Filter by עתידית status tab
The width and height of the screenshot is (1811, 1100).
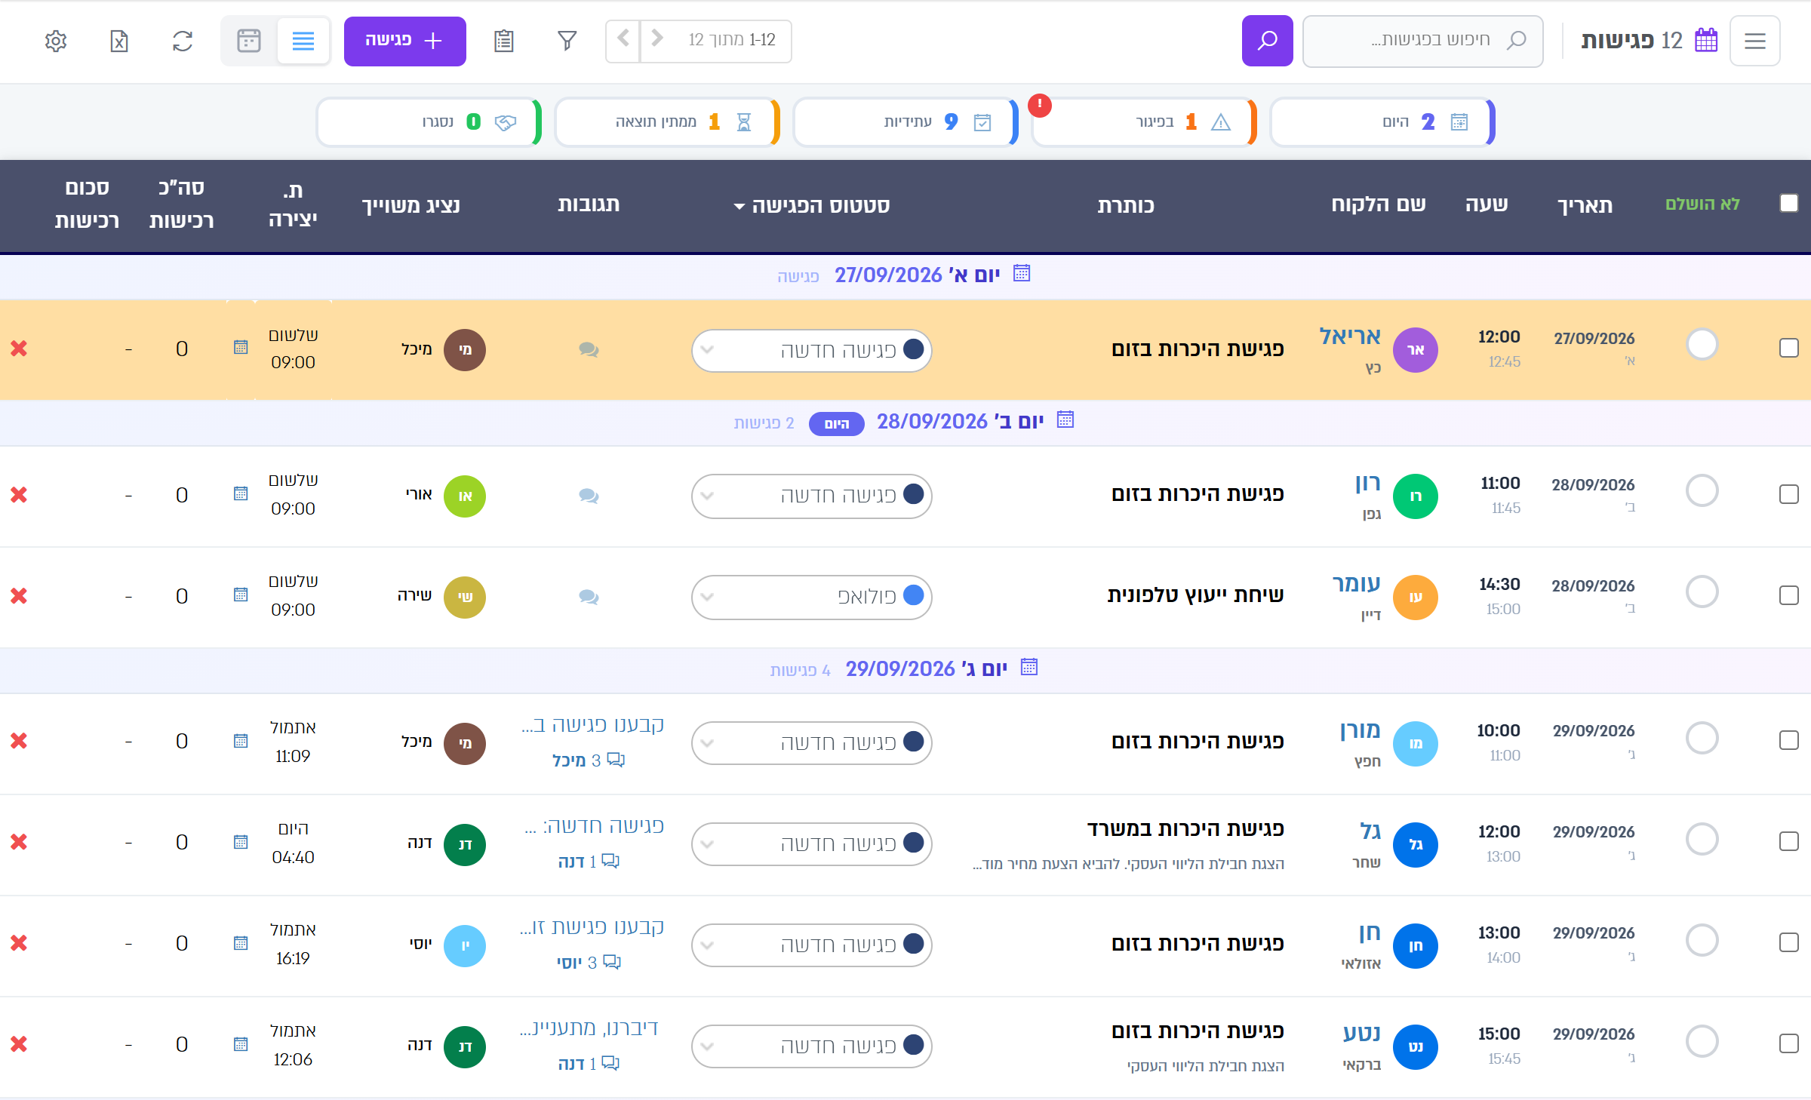point(906,121)
